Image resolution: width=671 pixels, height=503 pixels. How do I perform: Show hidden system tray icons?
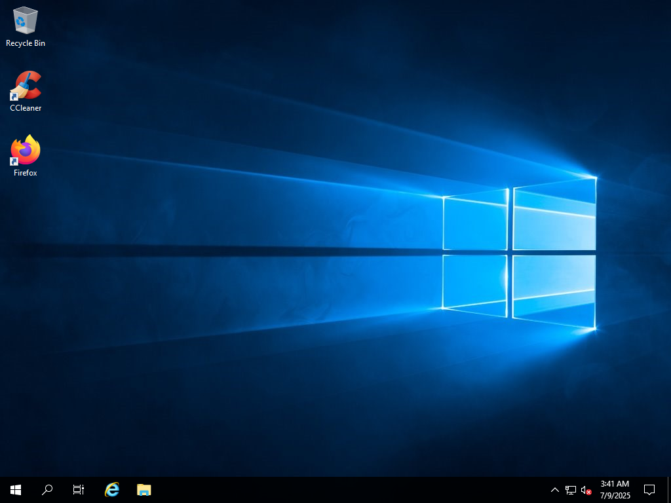coord(554,490)
